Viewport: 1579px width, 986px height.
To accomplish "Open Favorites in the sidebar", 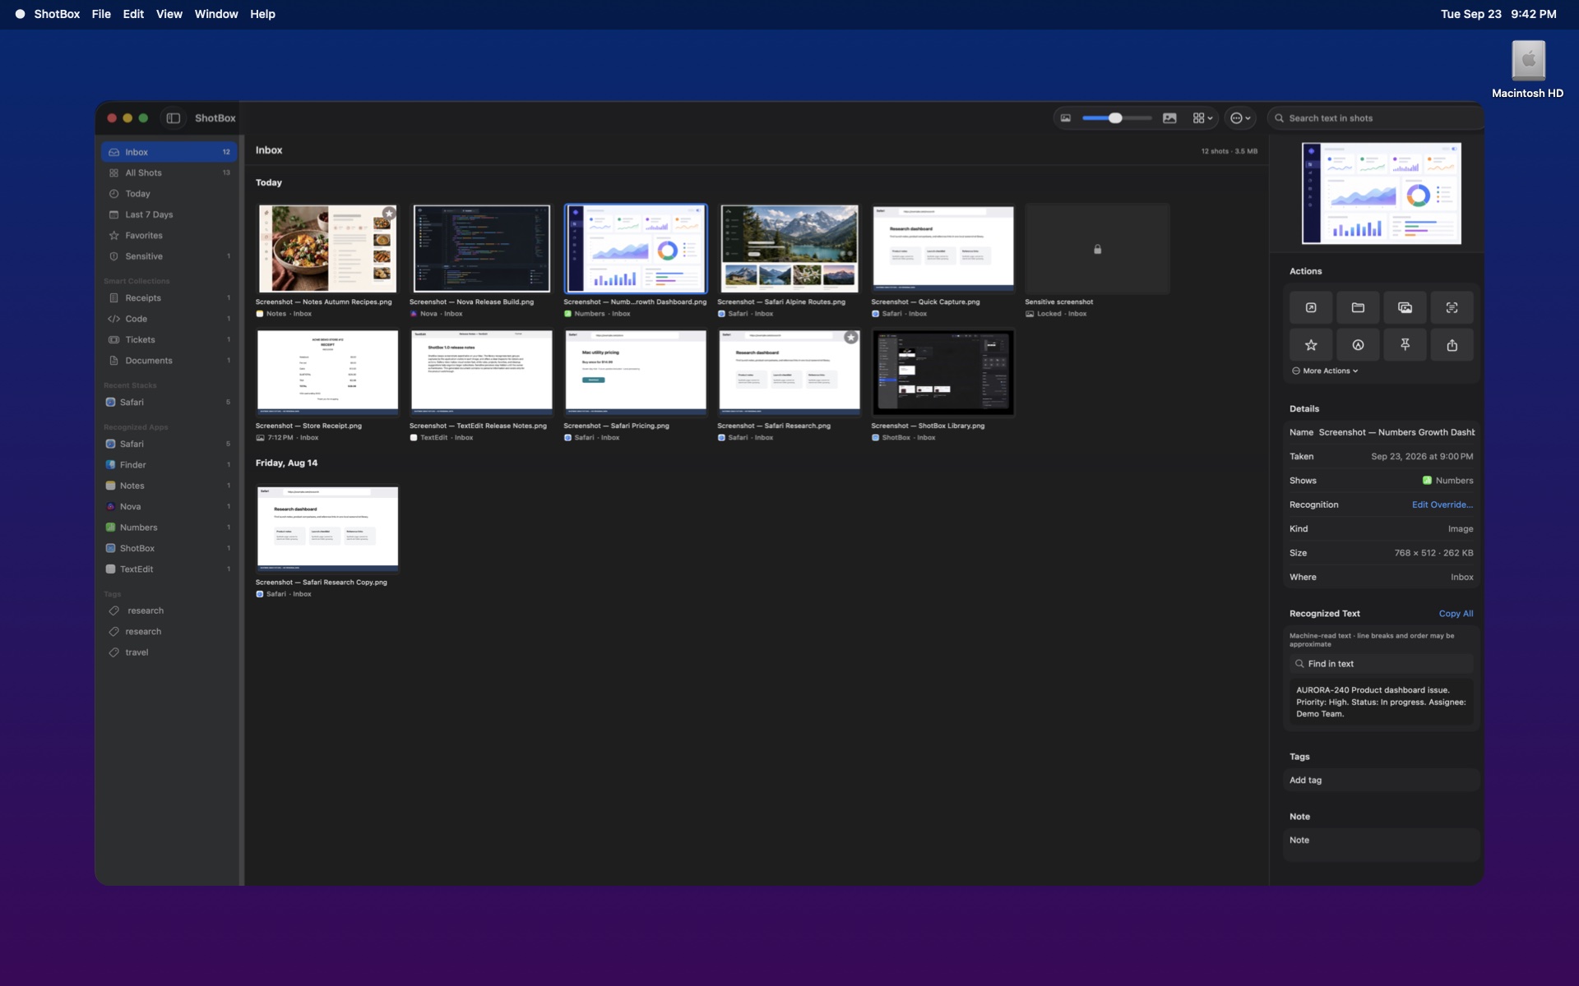I will (x=169, y=236).
